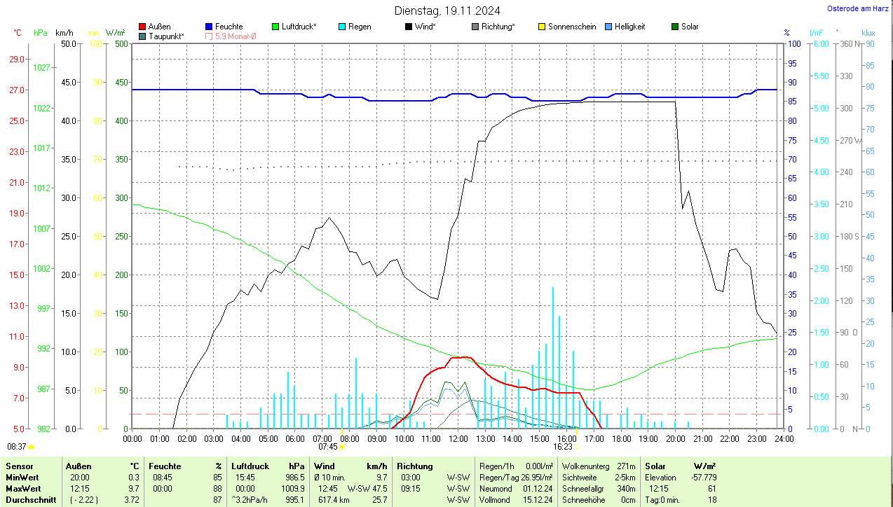Open the Osterode am Harz link
This screenshot has width=893, height=507.
pos(858,8)
